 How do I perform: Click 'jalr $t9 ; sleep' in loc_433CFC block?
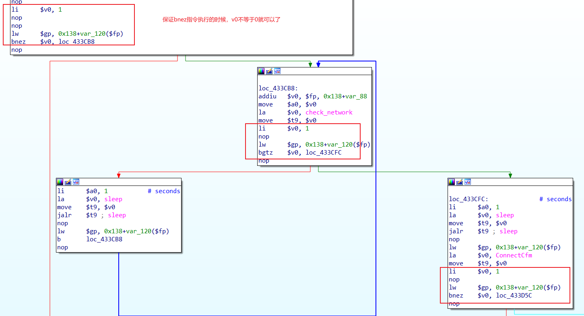pyautogui.click(x=483, y=231)
